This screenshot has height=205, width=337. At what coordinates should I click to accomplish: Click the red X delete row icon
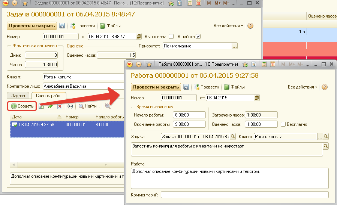[x=60, y=106]
